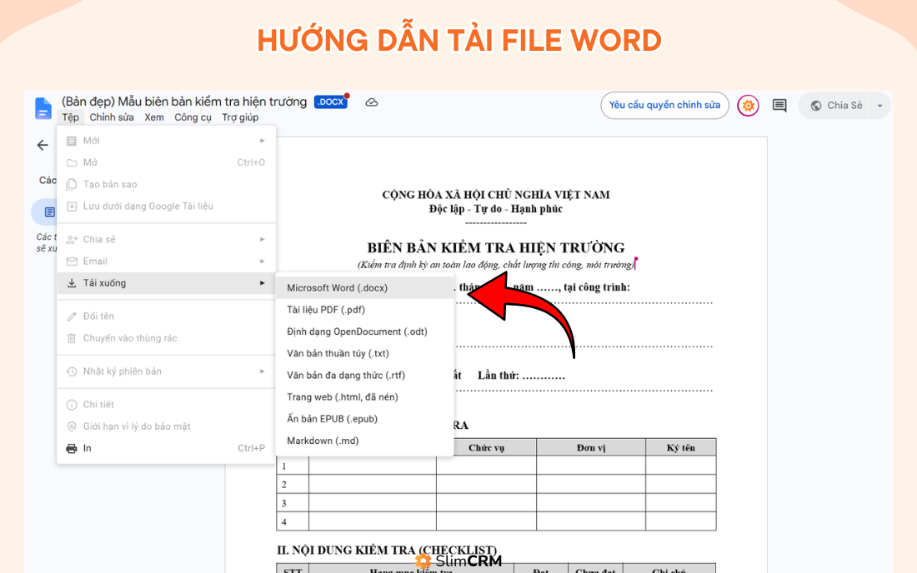This screenshot has height=573, width=917.
Task: Open the Trợ giúp menu
Action: [x=240, y=117]
